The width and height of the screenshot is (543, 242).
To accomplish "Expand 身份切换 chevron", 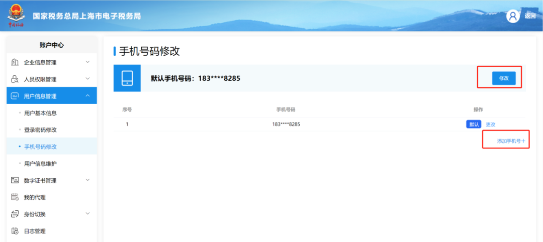I will (x=87, y=214).
